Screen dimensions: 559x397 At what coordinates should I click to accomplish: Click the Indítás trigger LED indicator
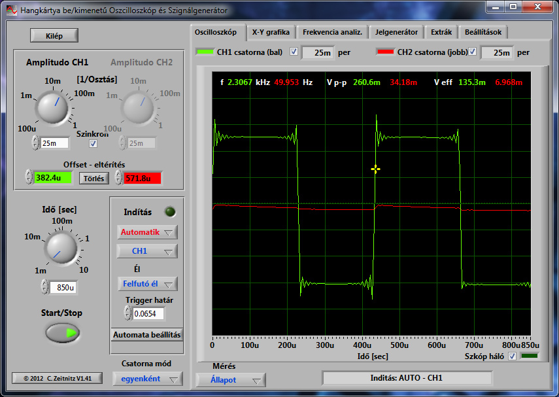tap(170, 212)
